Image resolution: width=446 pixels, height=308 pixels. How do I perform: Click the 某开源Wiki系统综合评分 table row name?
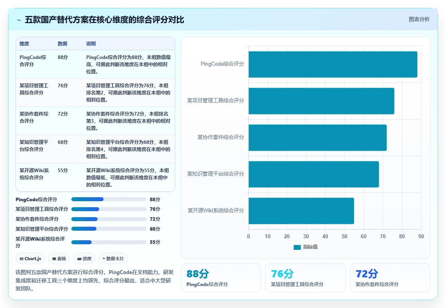tap(34, 174)
